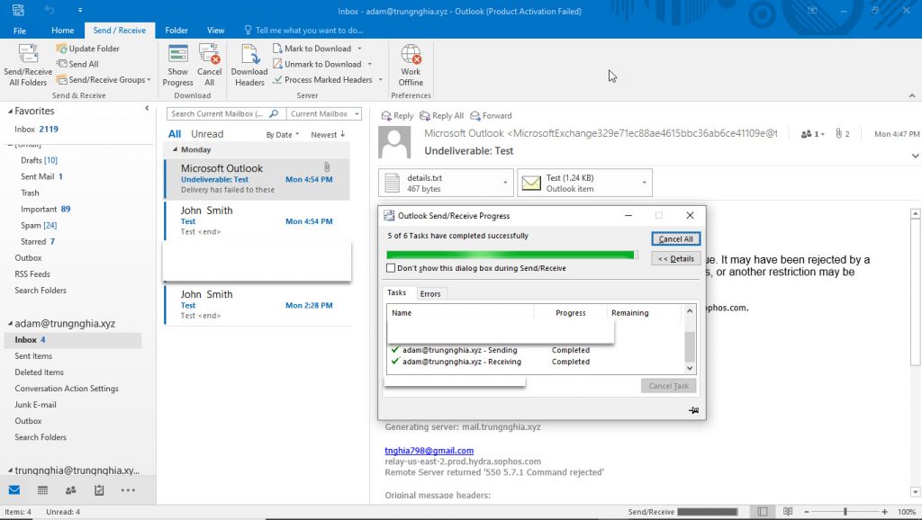The height and width of the screenshot is (520, 922).
Task: Open People from the navigation bar
Action: point(70,490)
